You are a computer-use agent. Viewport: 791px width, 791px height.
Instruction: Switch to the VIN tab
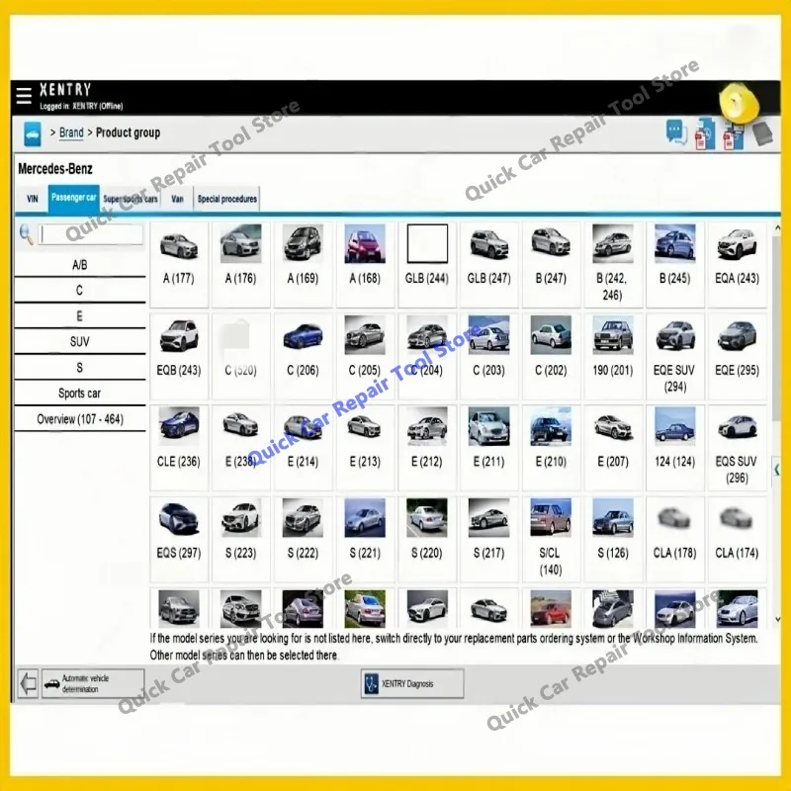pyautogui.click(x=33, y=199)
